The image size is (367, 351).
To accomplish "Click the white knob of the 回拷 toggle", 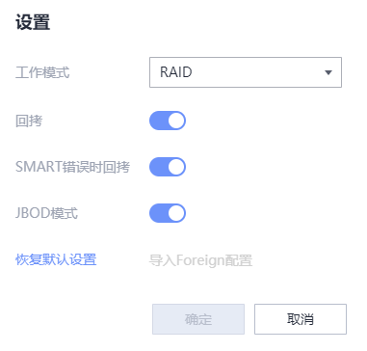I will [x=176, y=121].
